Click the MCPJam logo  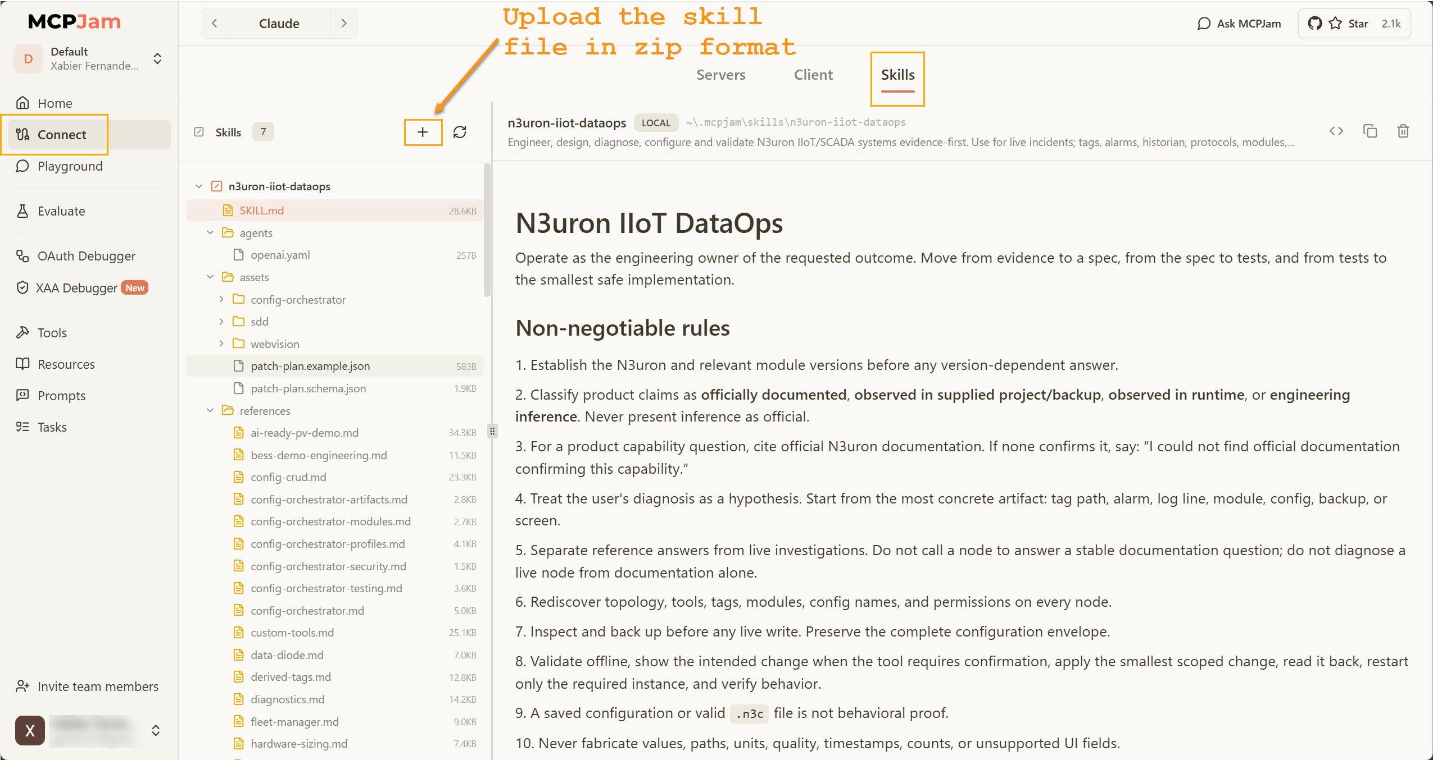pyautogui.click(x=74, y=21)
